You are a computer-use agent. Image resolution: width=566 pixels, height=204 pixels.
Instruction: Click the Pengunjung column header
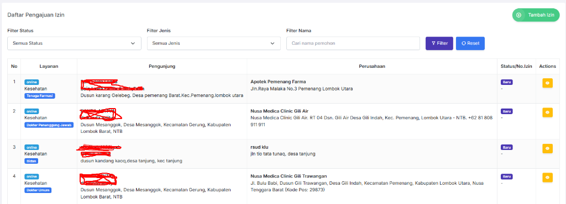click(x=162, y=67)
